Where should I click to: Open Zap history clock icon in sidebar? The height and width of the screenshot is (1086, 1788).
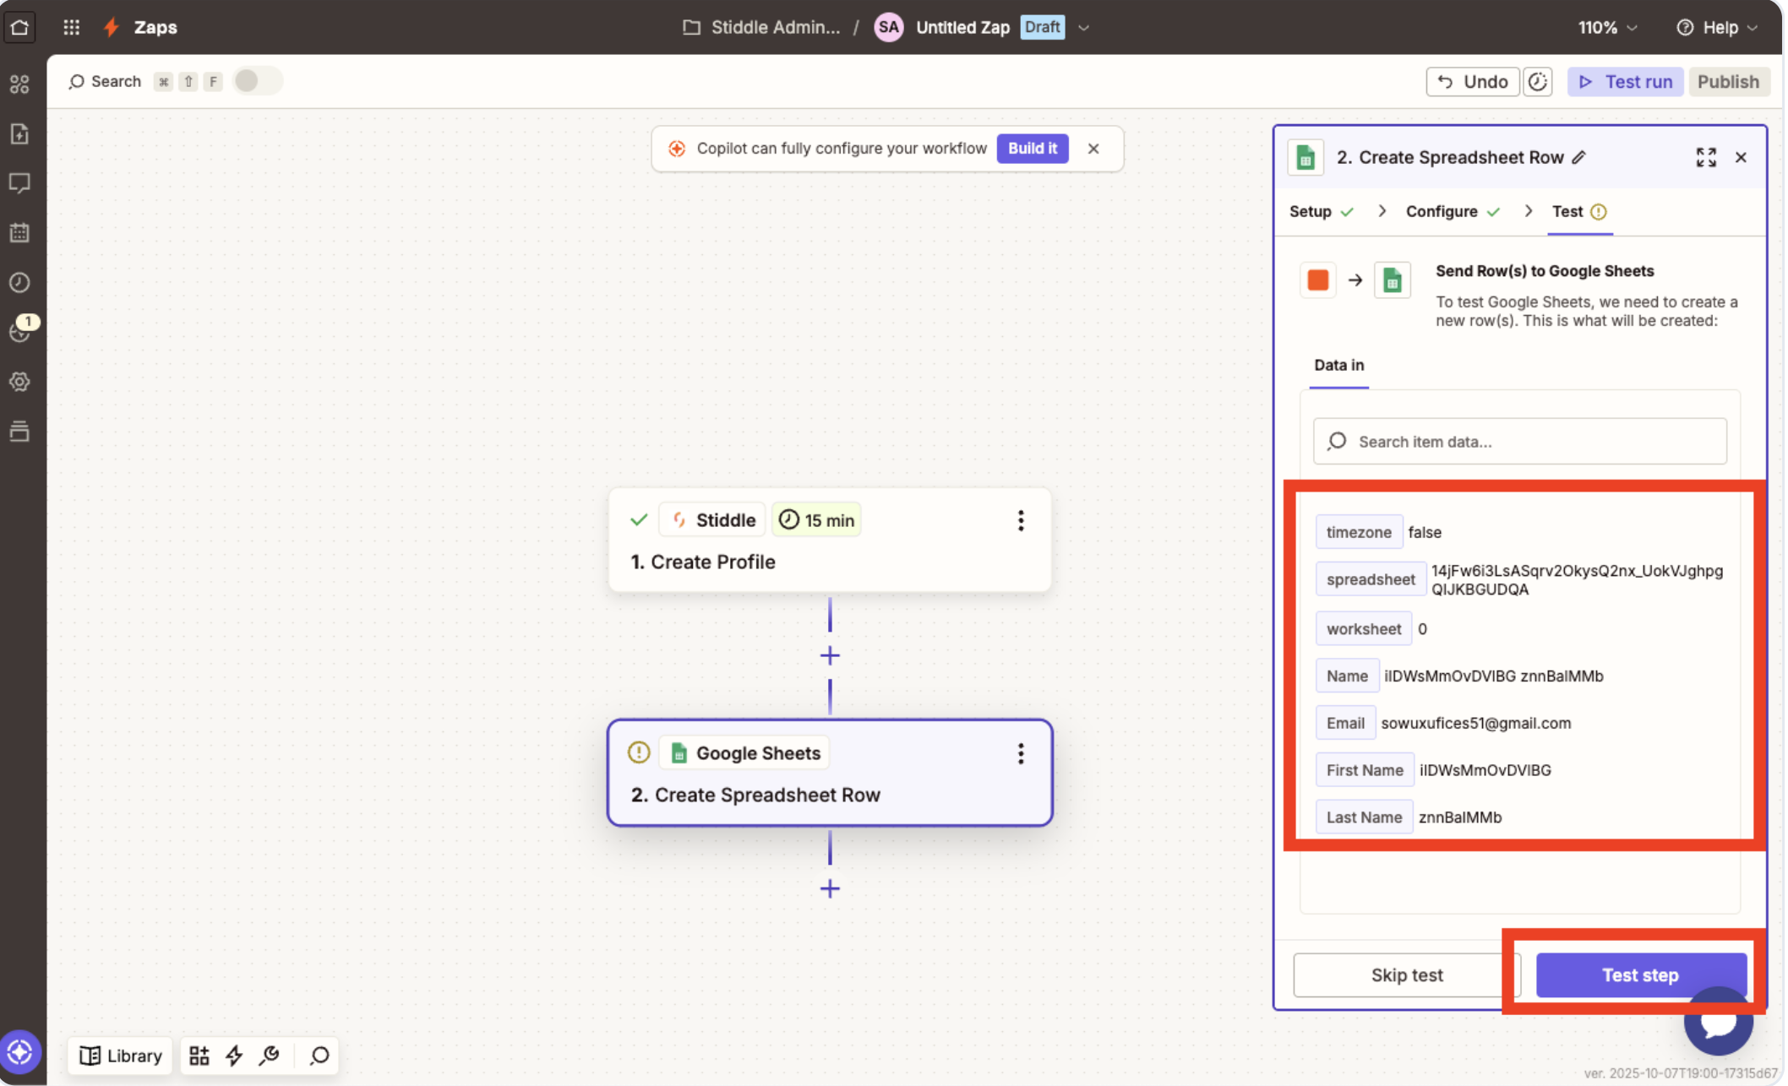pos(19,282)
